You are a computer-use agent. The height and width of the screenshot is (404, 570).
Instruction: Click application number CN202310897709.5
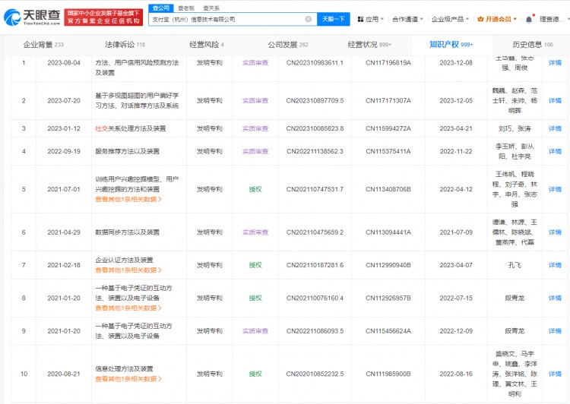pyautogui.click(x=315, y=101)
